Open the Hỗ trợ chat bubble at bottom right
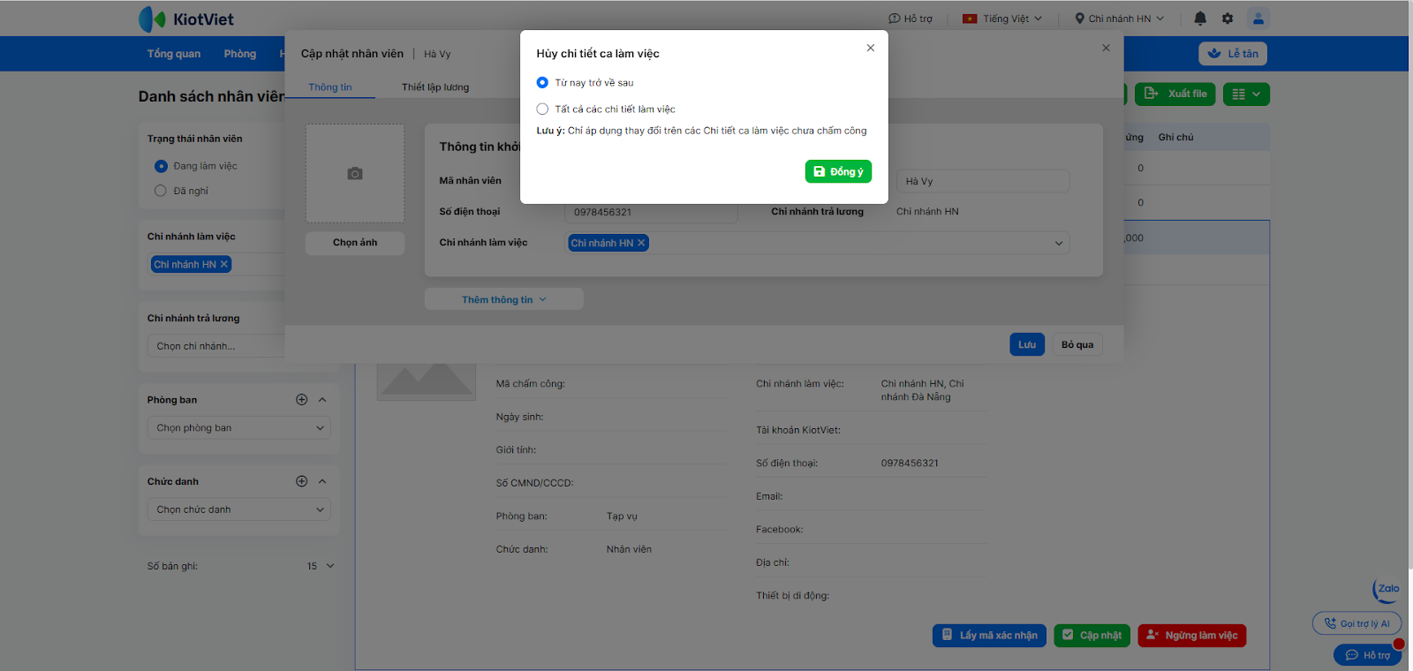Image resolution: width=1413 pixels, height=671 pixels. tap(1368, 655)
